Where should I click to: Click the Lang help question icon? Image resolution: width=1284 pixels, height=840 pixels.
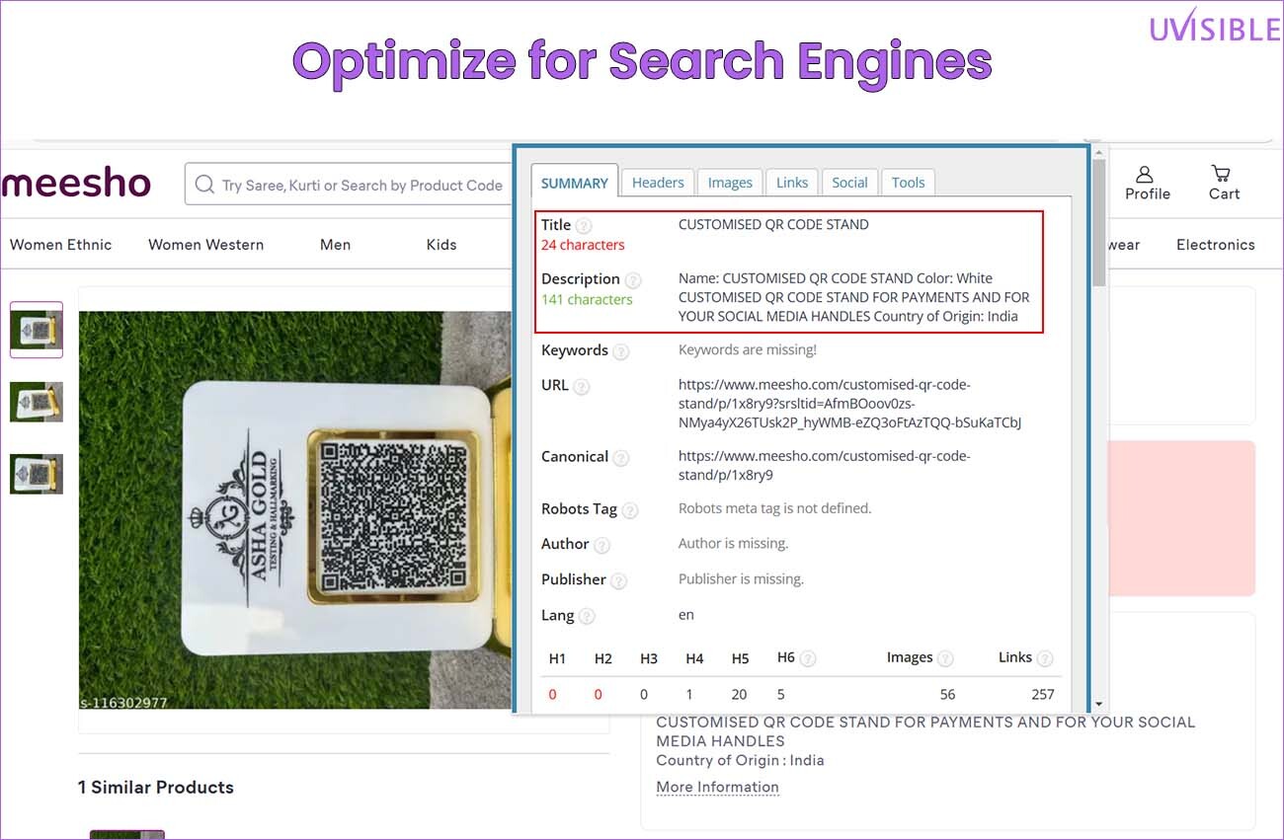pos(587,616)
